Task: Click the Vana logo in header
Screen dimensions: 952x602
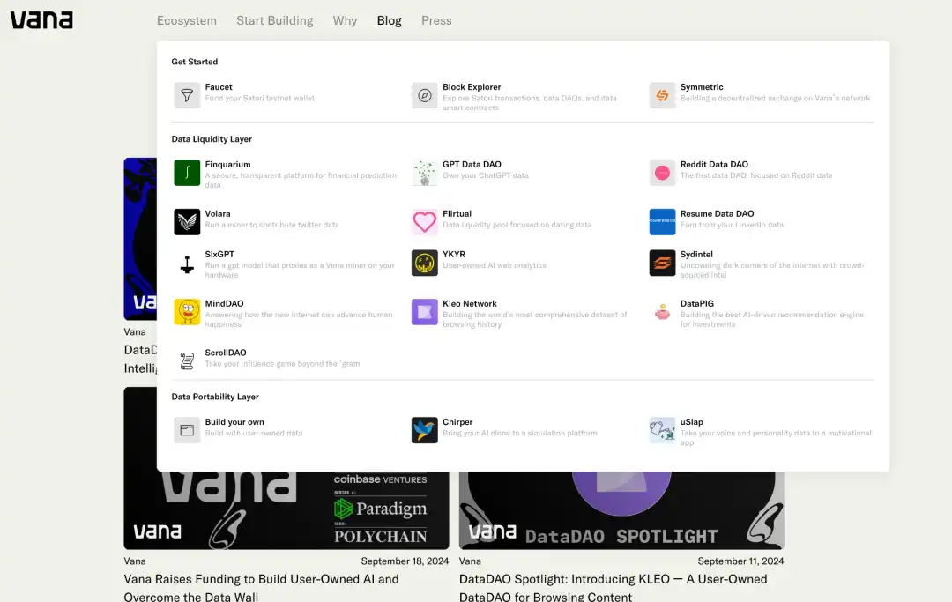Action: (41, 19)
